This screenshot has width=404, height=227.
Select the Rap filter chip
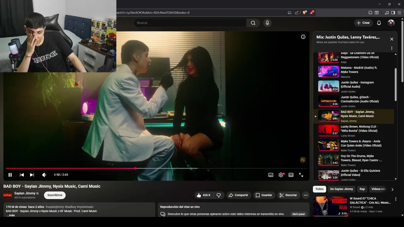pyautogui.click(x=362, y=189)
